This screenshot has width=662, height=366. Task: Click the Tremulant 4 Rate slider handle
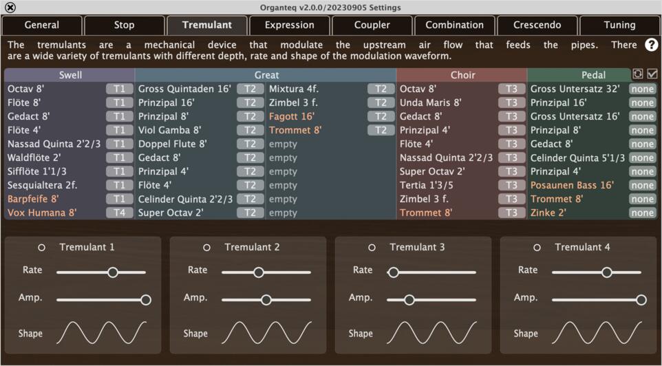(607, 272)
